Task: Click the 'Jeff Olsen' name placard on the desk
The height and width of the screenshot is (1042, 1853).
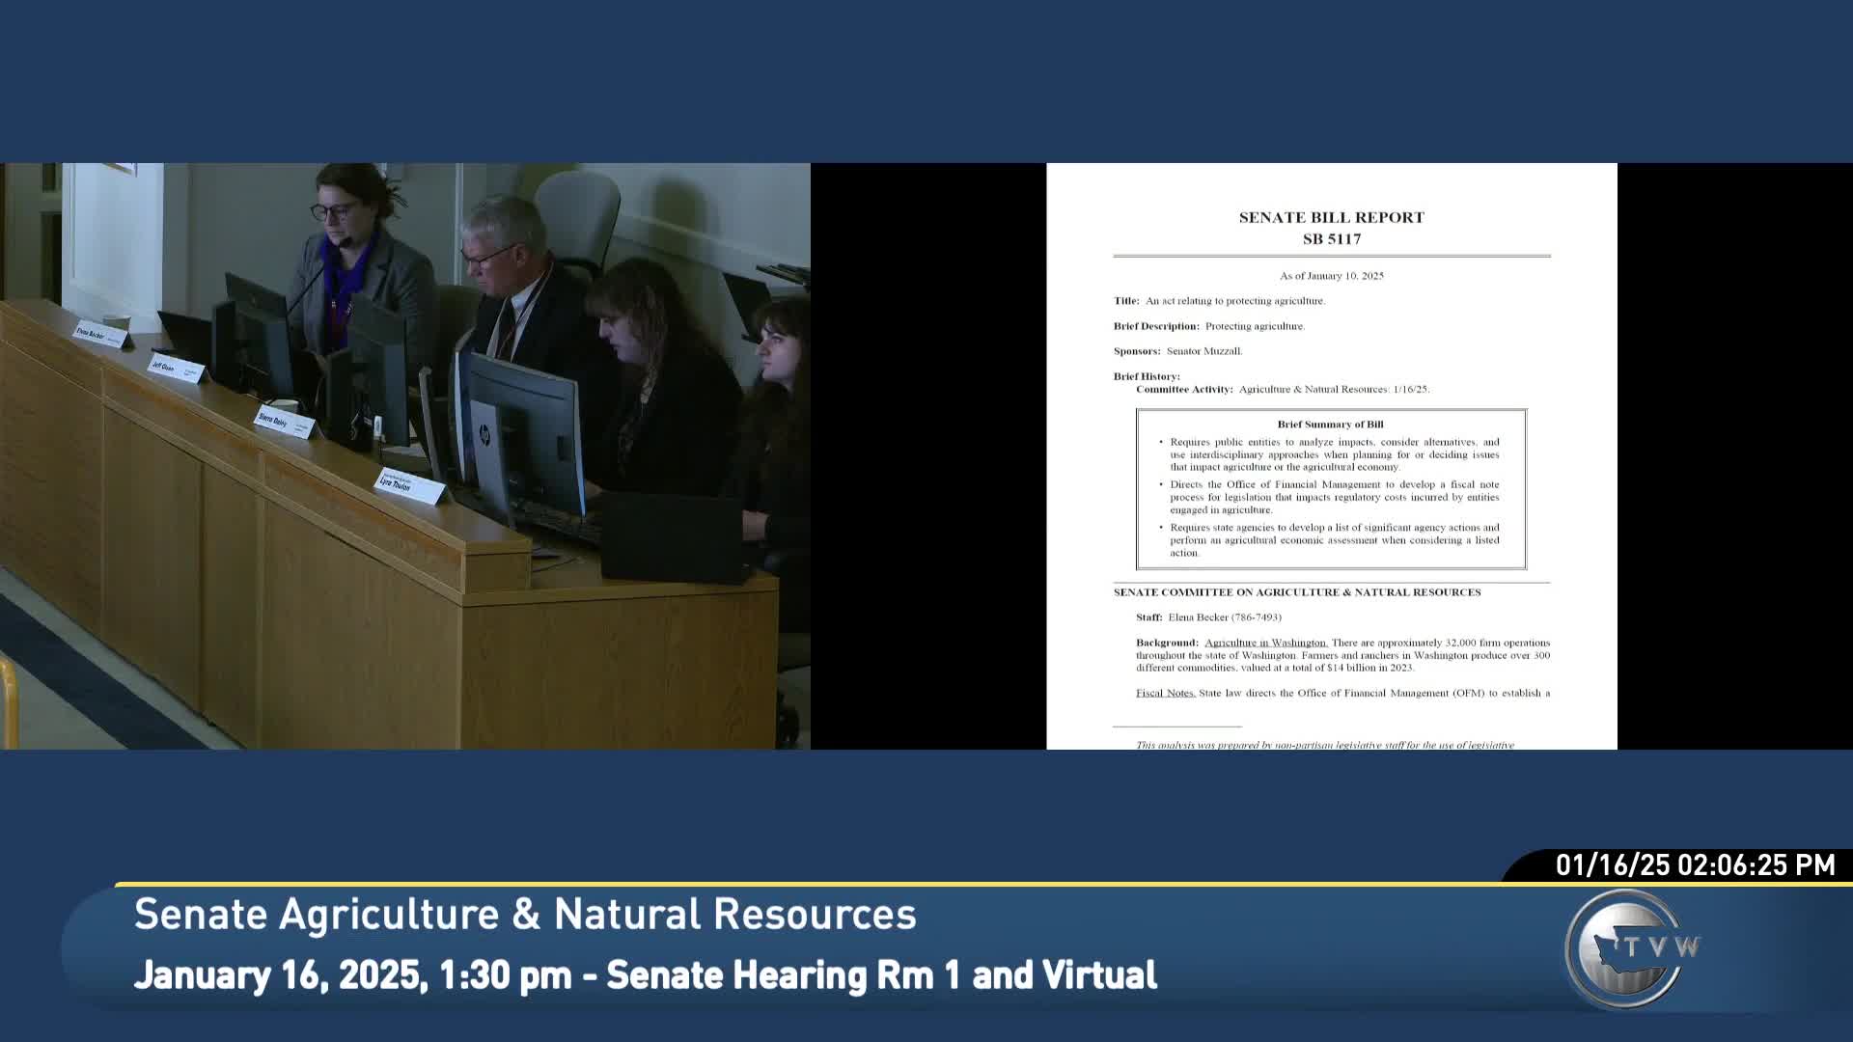Action: tap(176, 370)
